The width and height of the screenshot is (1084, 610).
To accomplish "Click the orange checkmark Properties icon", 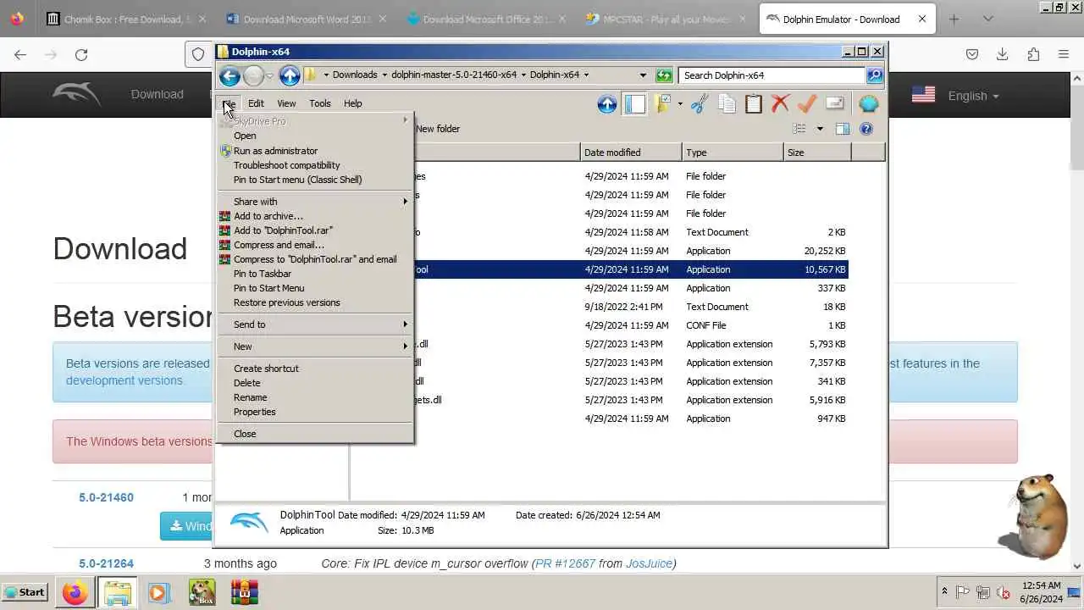I will click(807, 104).
